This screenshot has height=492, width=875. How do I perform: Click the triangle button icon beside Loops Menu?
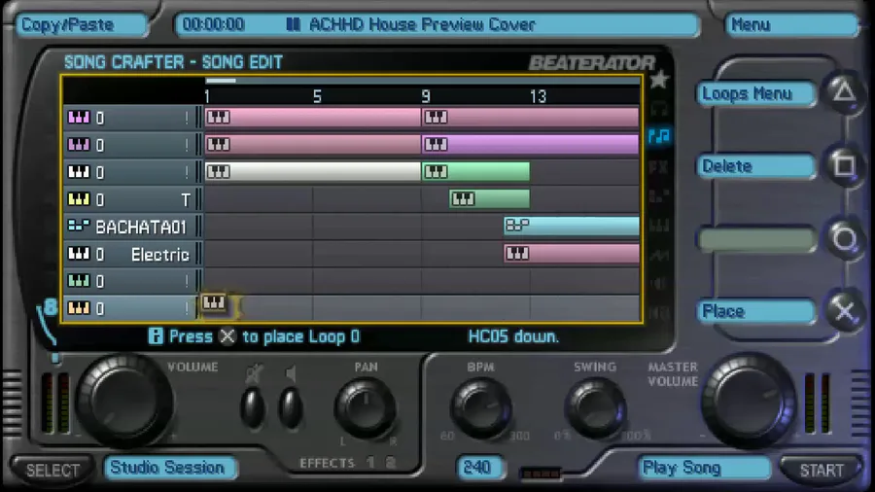pos(844,92)
